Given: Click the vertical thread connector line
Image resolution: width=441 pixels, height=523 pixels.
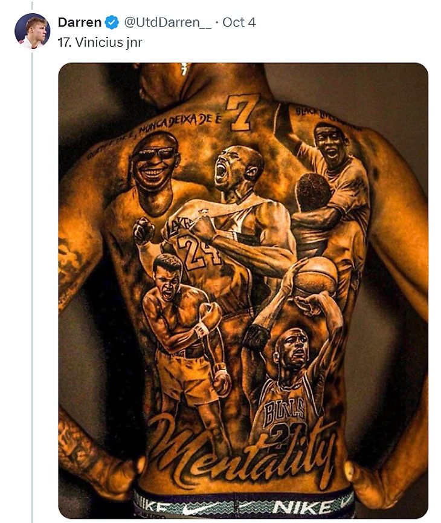Looking at the screenshot, I should tap(33, 287).
